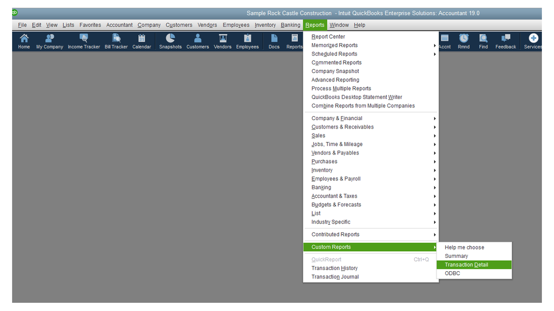The image size is (554, 311).
Task: Click the QuickBooks logo in title bar
Action: [15, 13]
